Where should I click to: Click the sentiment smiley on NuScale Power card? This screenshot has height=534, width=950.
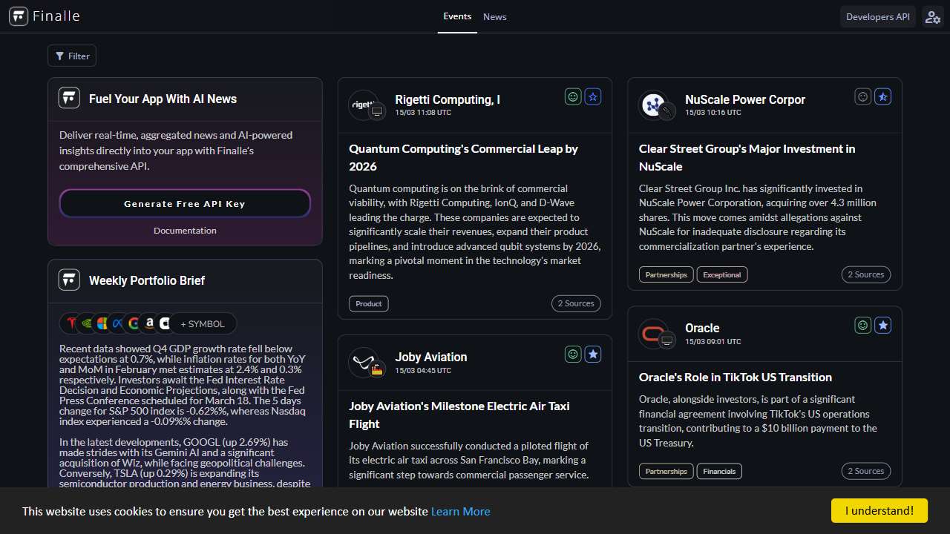(x=862, y=96)
